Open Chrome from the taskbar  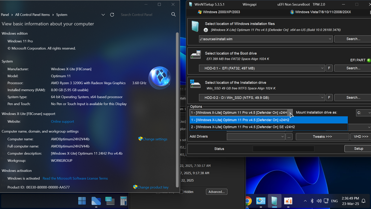pos(248,201)
